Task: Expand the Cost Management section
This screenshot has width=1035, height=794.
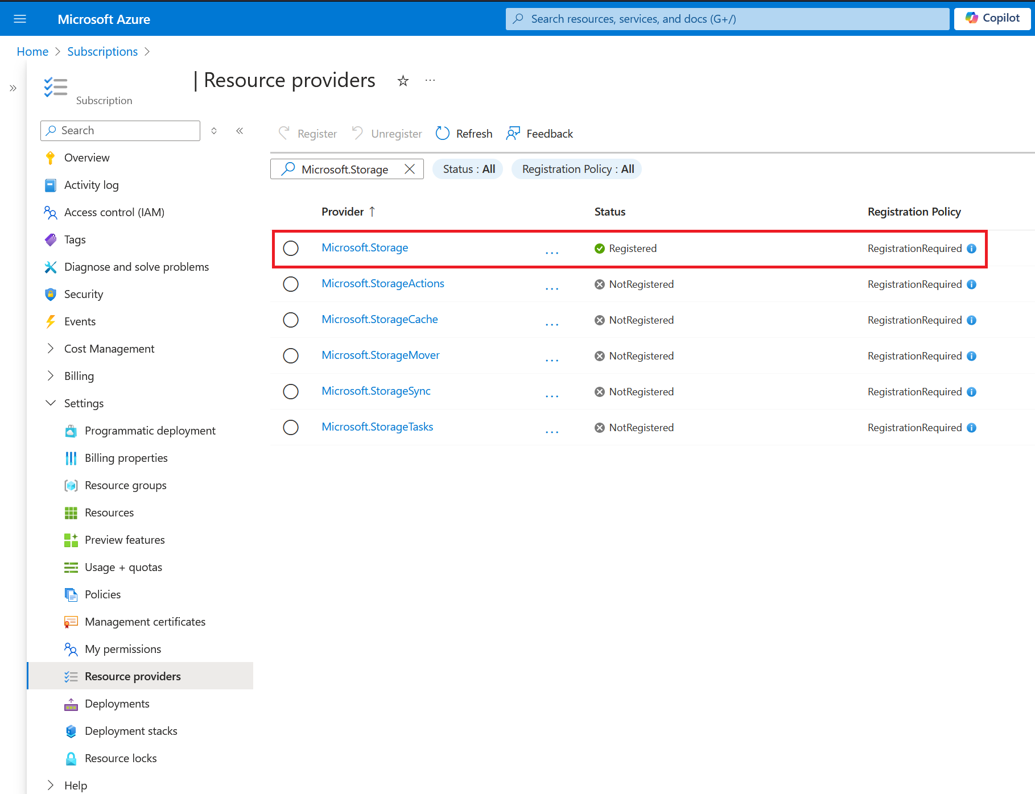Action: click(x=51, y=349)
